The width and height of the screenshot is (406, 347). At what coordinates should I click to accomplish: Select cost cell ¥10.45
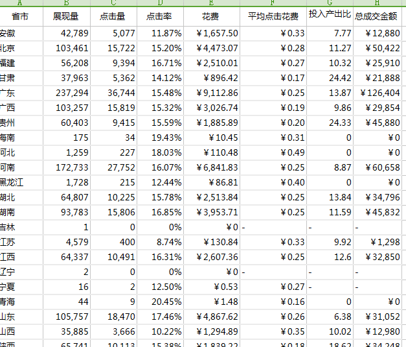[212, 138]
